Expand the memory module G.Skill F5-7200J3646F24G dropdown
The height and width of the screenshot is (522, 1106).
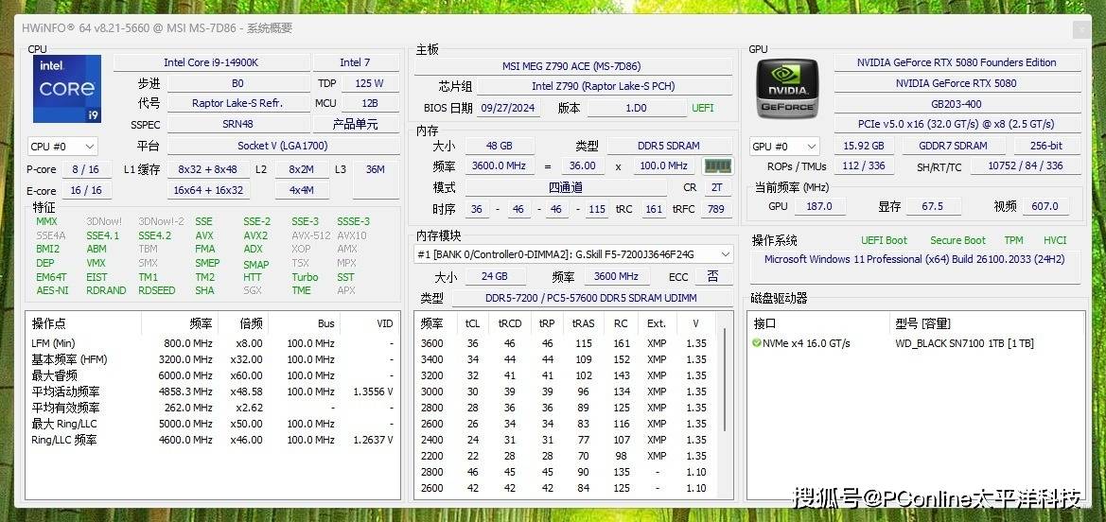pyautogui.click(x=573, y=254)
